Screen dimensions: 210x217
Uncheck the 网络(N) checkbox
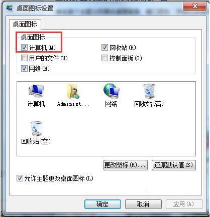click(x=24, y=69)
